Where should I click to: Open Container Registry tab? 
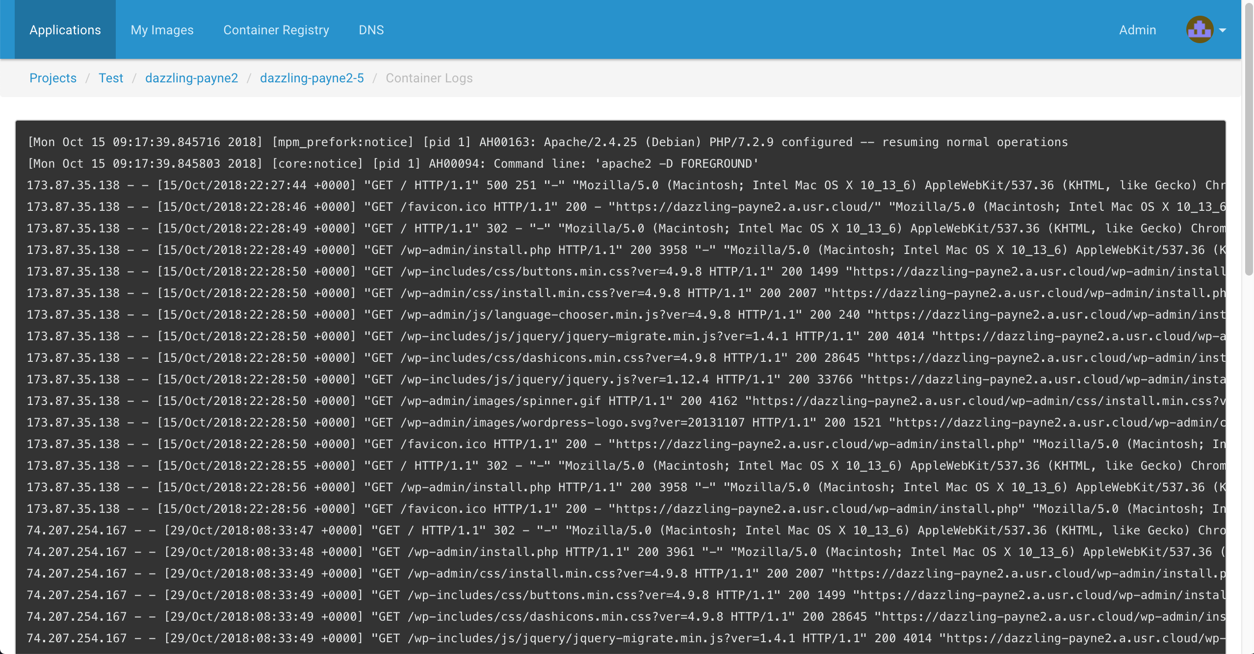click(x=276, y=29)
